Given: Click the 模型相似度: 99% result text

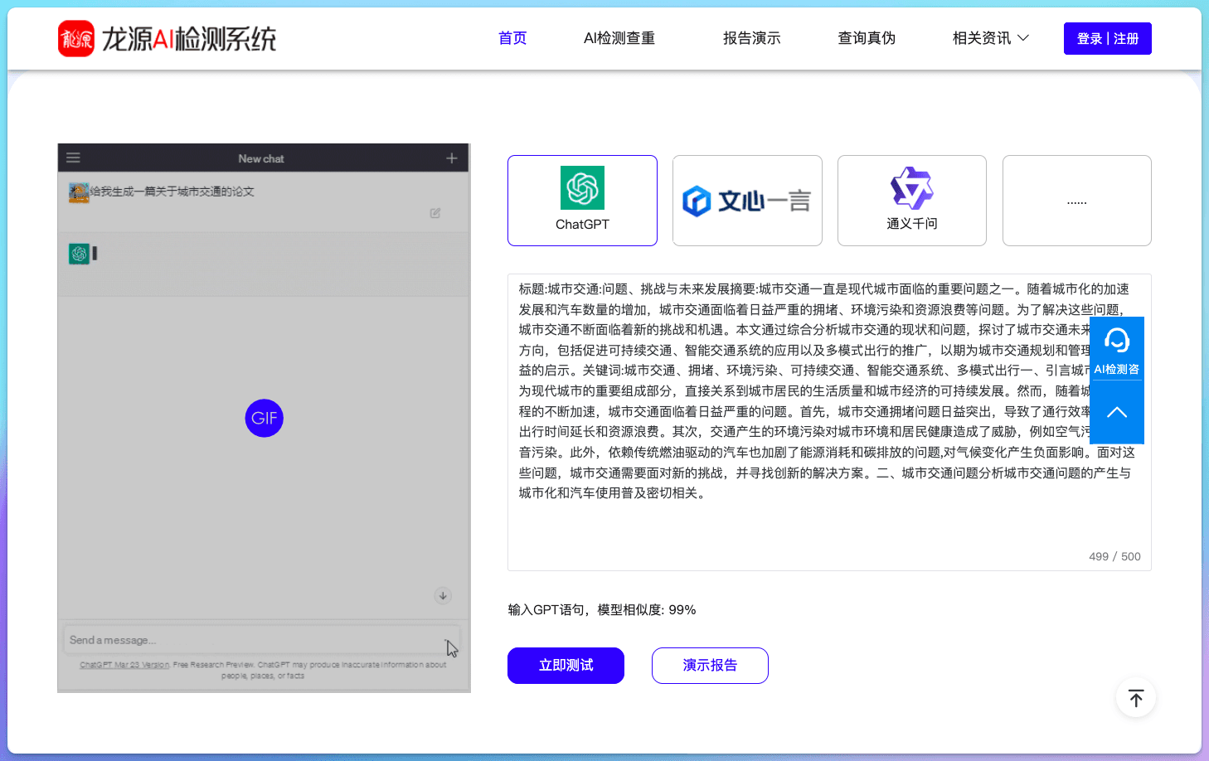Looking at the screenshot, I should [647, 610].
